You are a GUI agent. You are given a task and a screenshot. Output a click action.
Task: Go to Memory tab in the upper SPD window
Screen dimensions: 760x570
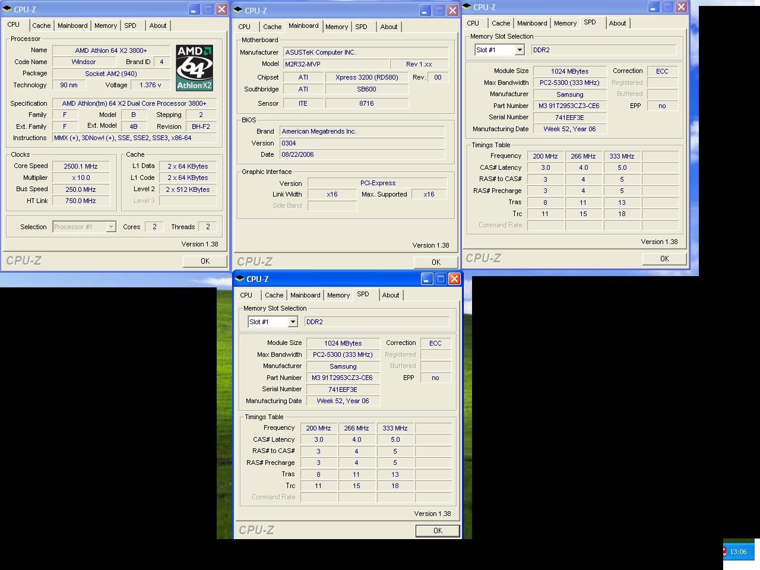click(x=565, y=23)
